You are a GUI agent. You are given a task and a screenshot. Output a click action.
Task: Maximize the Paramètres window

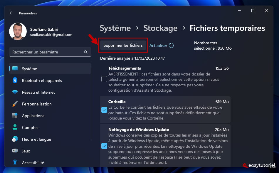(253, 11)
